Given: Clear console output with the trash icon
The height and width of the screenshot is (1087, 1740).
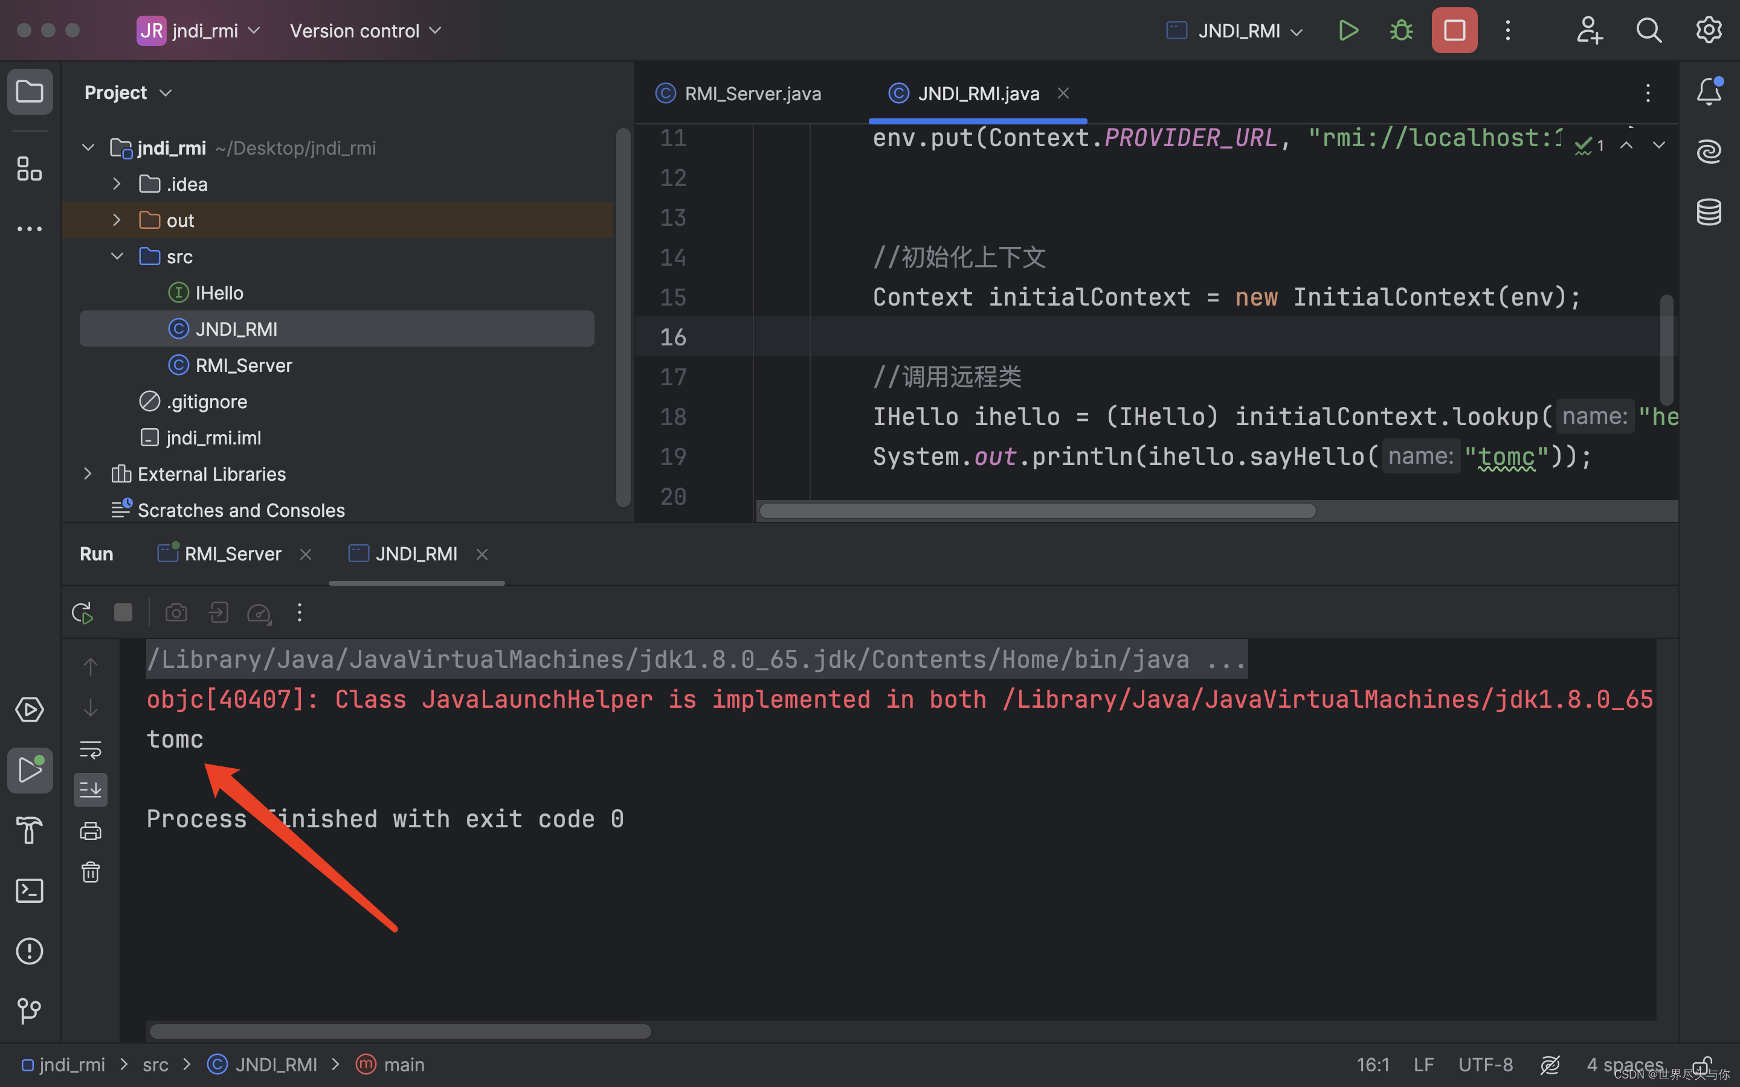Looking at the screenshot, I should click(91, 872).
